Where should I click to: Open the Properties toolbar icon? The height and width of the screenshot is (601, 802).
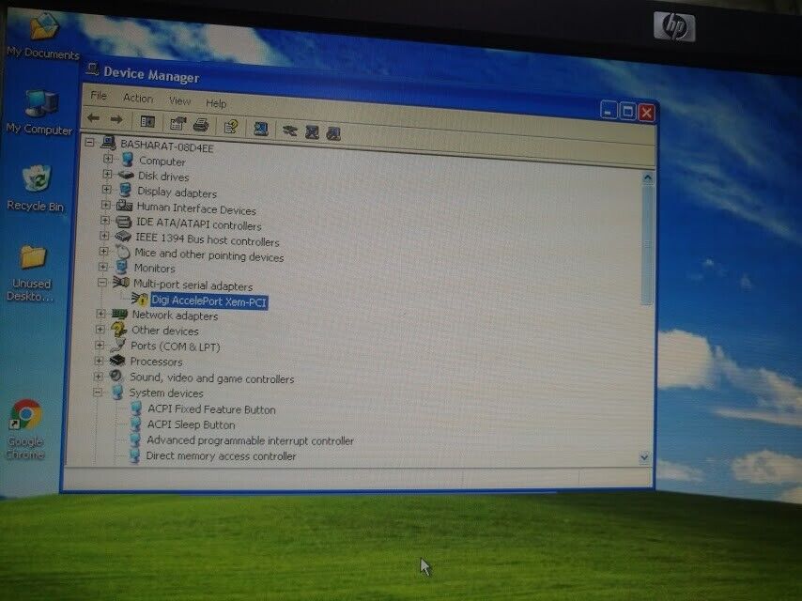(x=177, y=123)
